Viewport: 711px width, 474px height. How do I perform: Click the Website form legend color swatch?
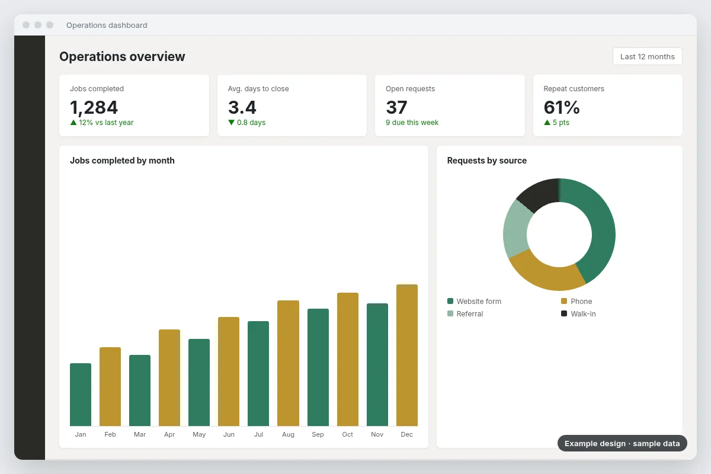pos(450,301)
